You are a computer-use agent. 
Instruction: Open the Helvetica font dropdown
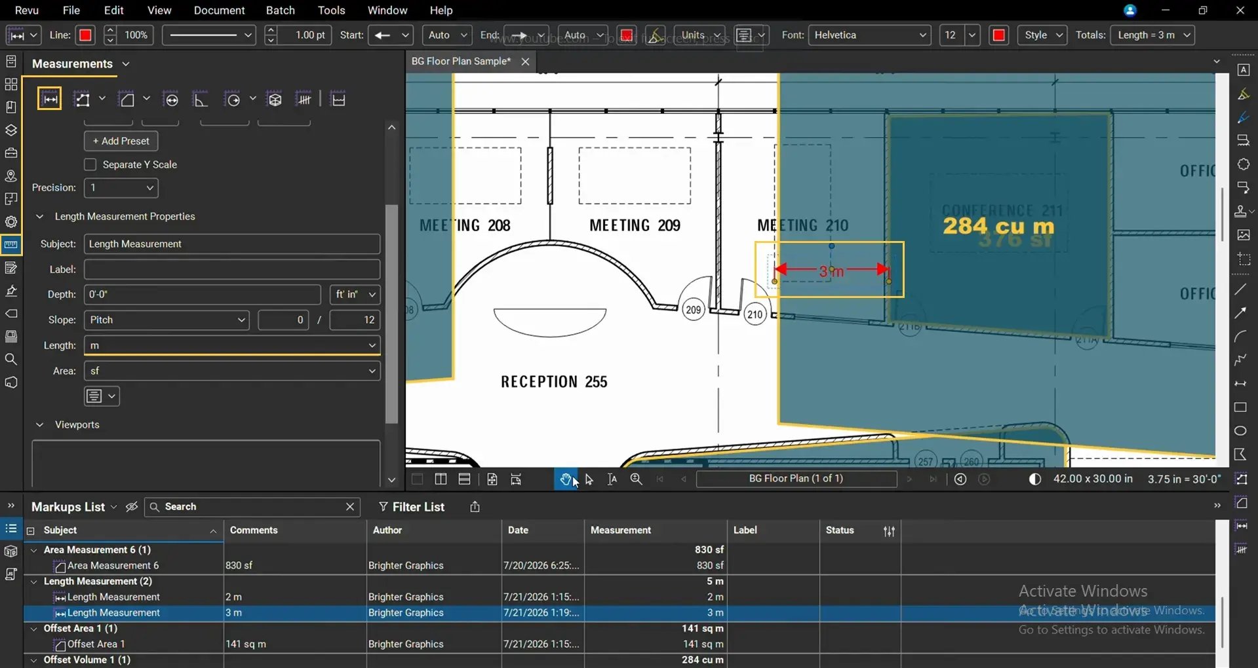coord(870,35)
